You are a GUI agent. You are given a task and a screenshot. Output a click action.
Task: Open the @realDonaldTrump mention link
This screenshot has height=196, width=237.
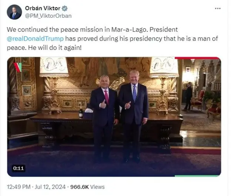[x=35, y=38]
